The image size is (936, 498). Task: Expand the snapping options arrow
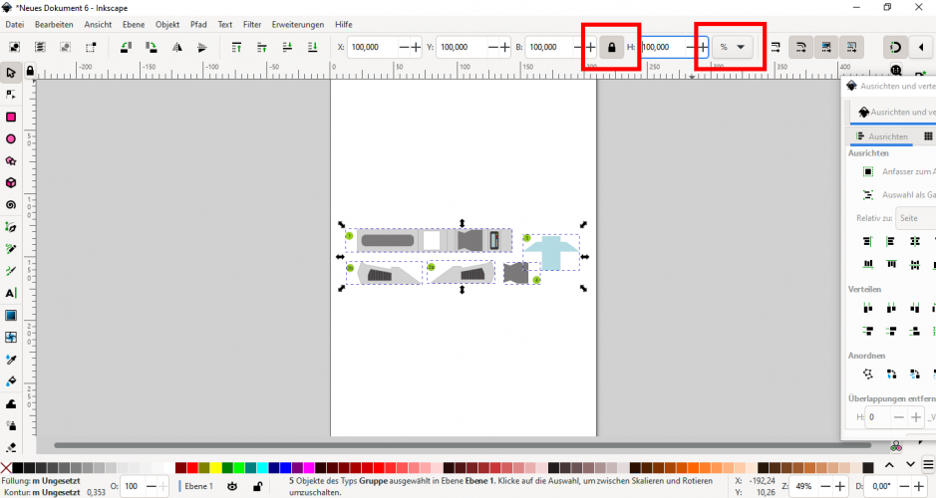[921, 47]
